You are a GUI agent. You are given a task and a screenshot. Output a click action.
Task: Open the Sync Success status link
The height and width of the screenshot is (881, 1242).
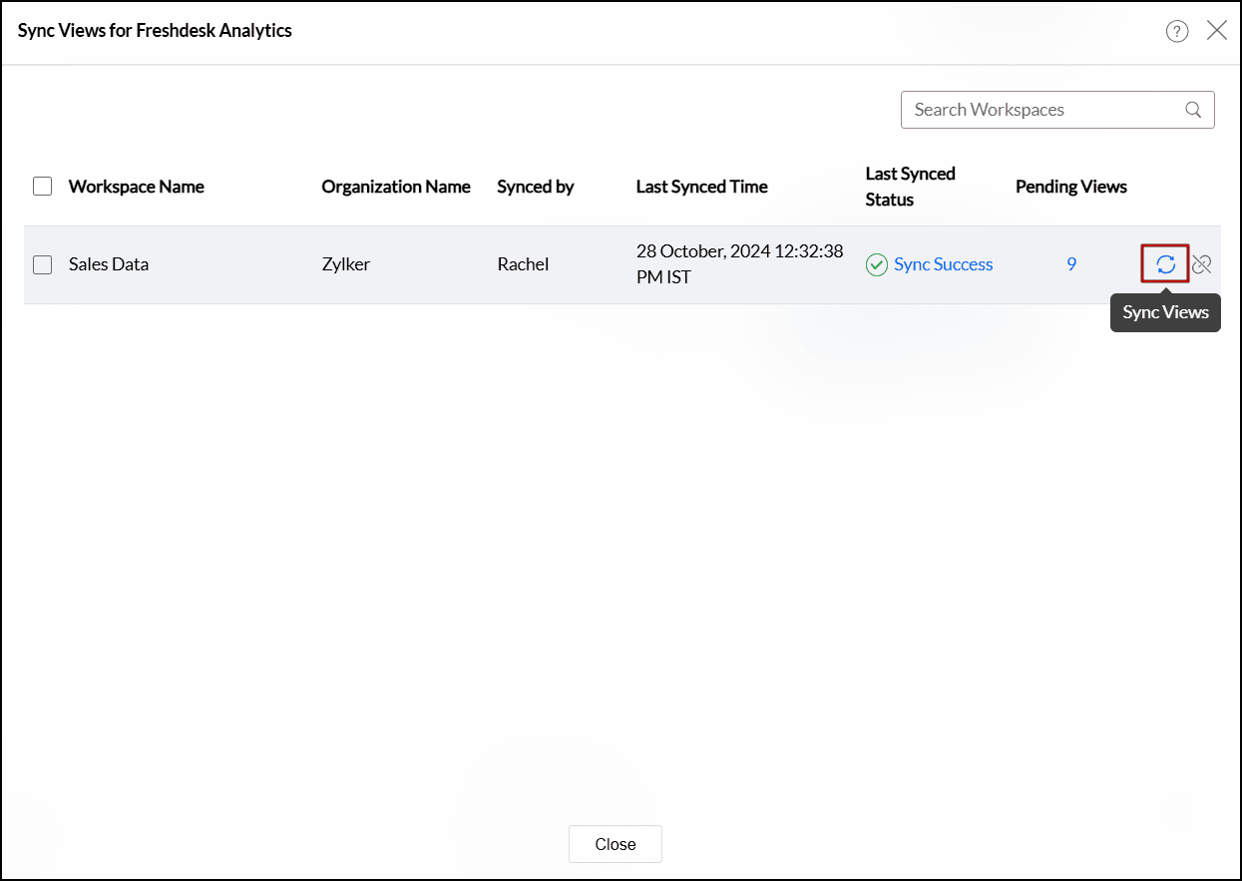943,264
